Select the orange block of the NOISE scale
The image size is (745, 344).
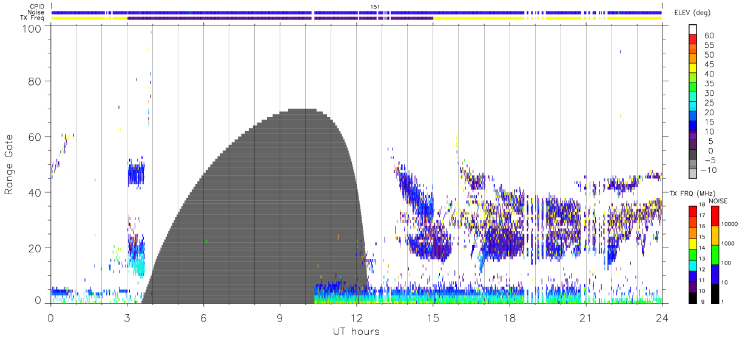point(715,235)
